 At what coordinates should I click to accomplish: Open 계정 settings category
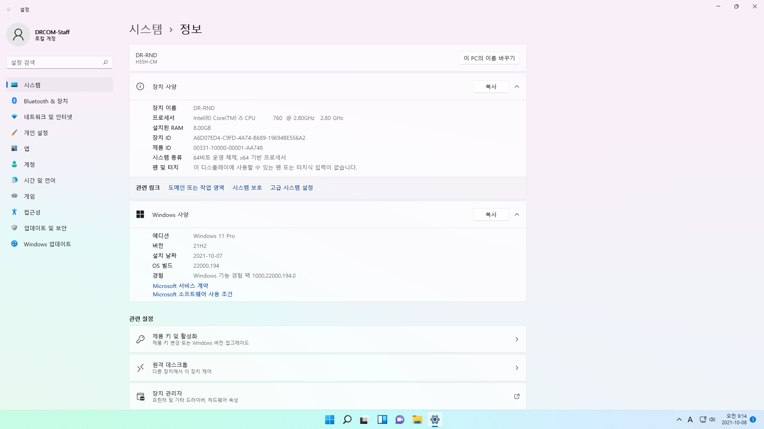click(60, 164)
